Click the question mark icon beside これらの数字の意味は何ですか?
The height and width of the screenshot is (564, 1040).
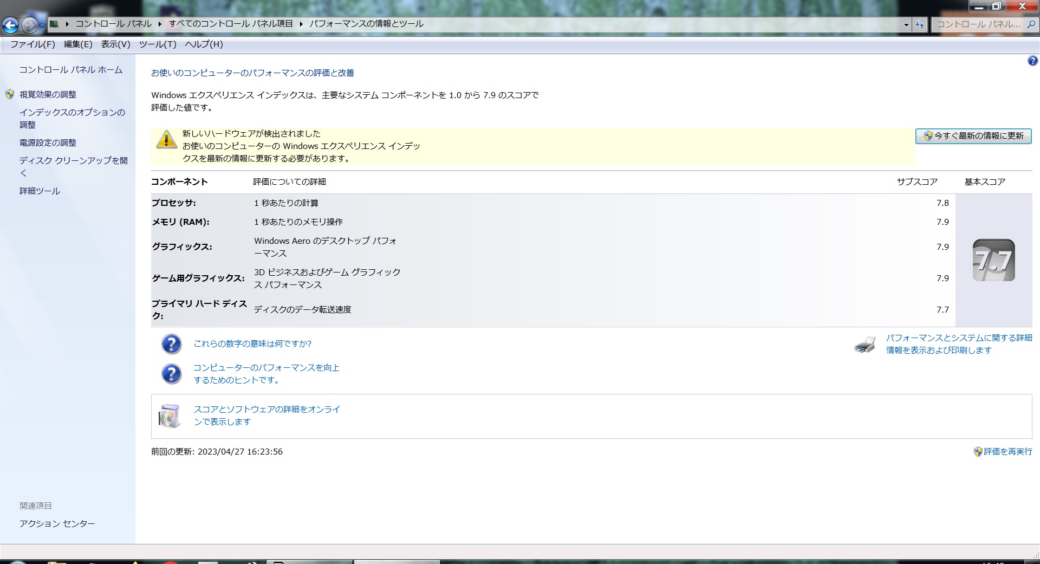tap(172, 344)
